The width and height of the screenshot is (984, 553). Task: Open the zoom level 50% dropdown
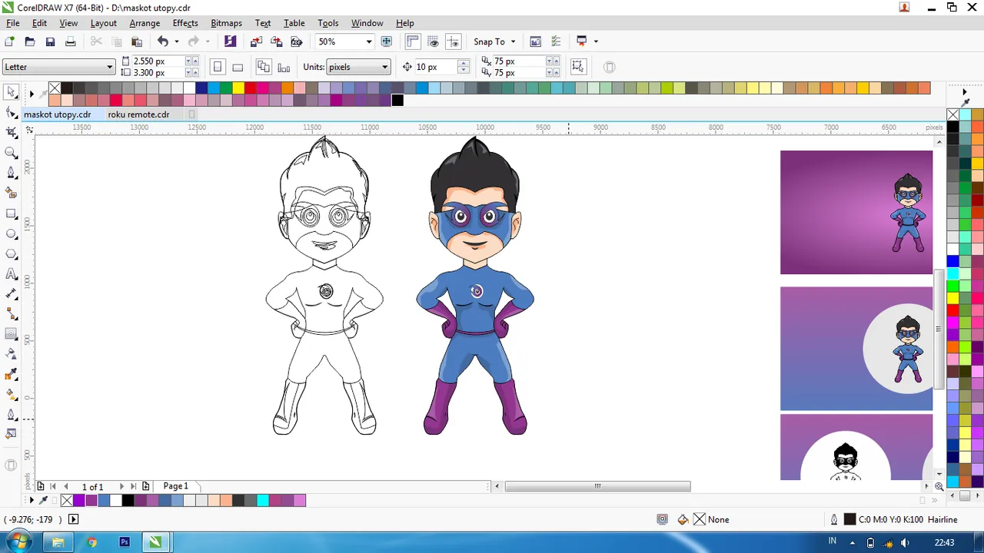pyautogui.click(x=369, y=41)
